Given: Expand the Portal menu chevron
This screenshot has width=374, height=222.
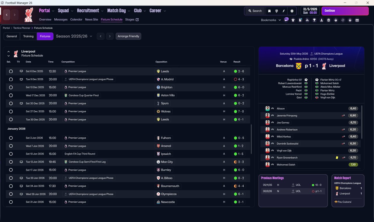Looking at the screenshot, I should 53,11.
